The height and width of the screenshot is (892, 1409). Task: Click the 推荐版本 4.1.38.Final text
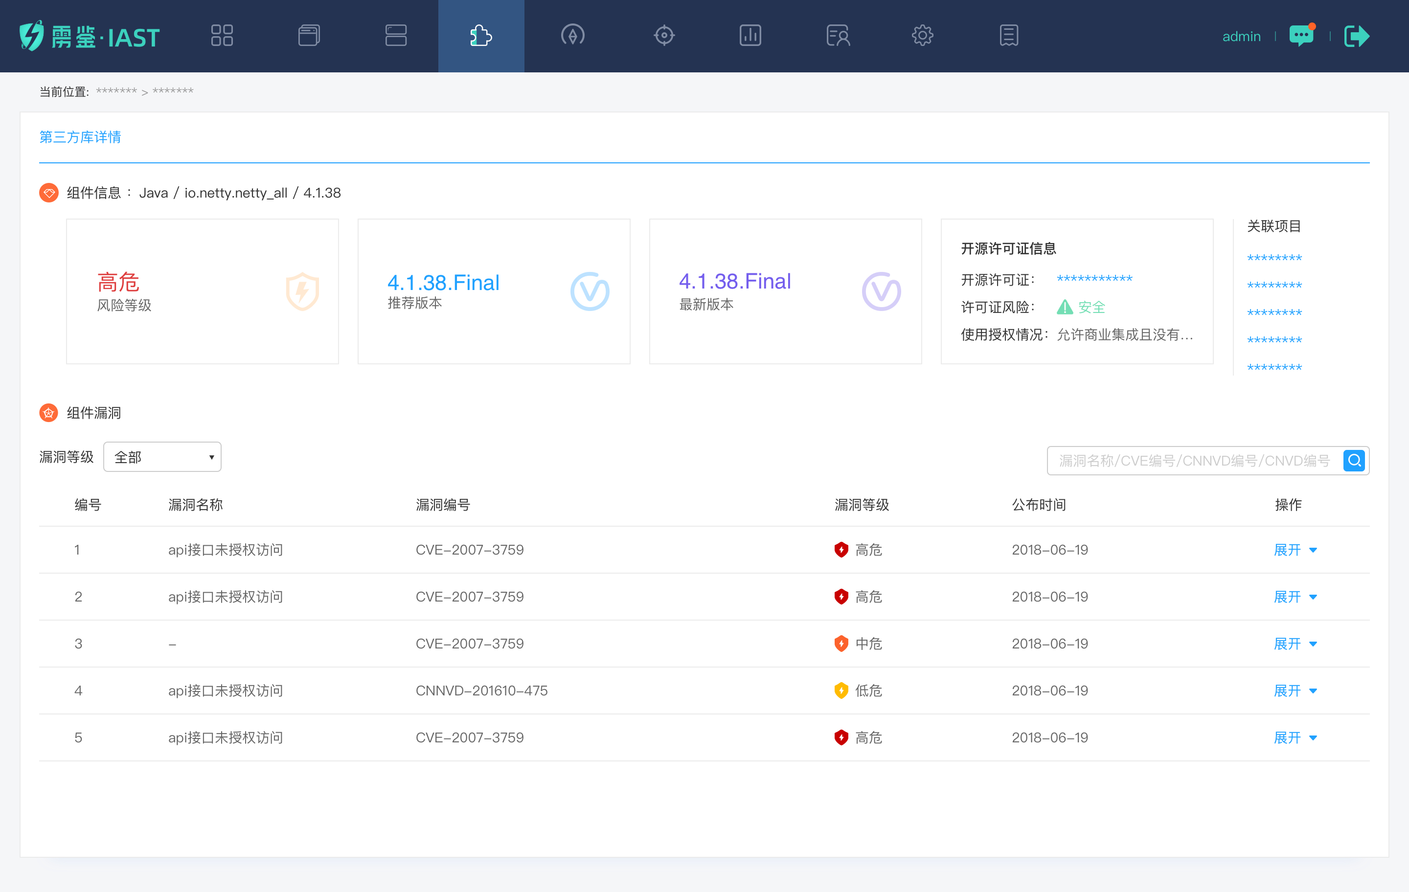point(443,283)
